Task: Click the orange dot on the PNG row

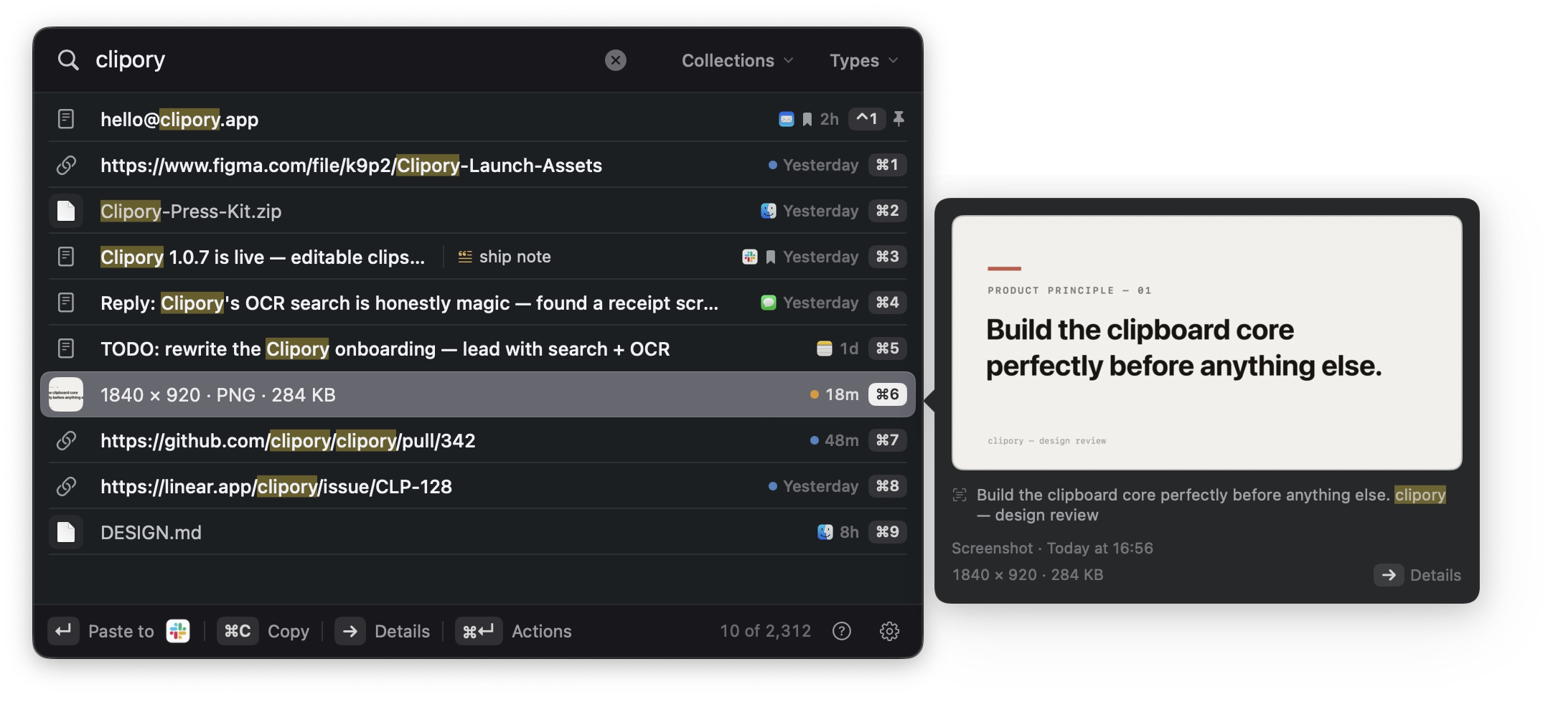Action: coord(814,394)
